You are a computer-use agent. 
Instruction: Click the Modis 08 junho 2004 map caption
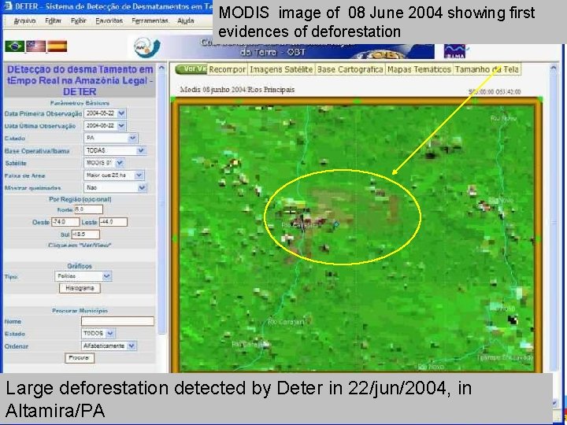237,90
